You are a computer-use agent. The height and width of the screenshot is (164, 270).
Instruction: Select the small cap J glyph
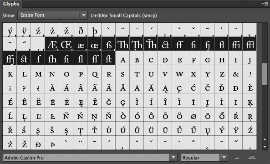coord(250,58)
